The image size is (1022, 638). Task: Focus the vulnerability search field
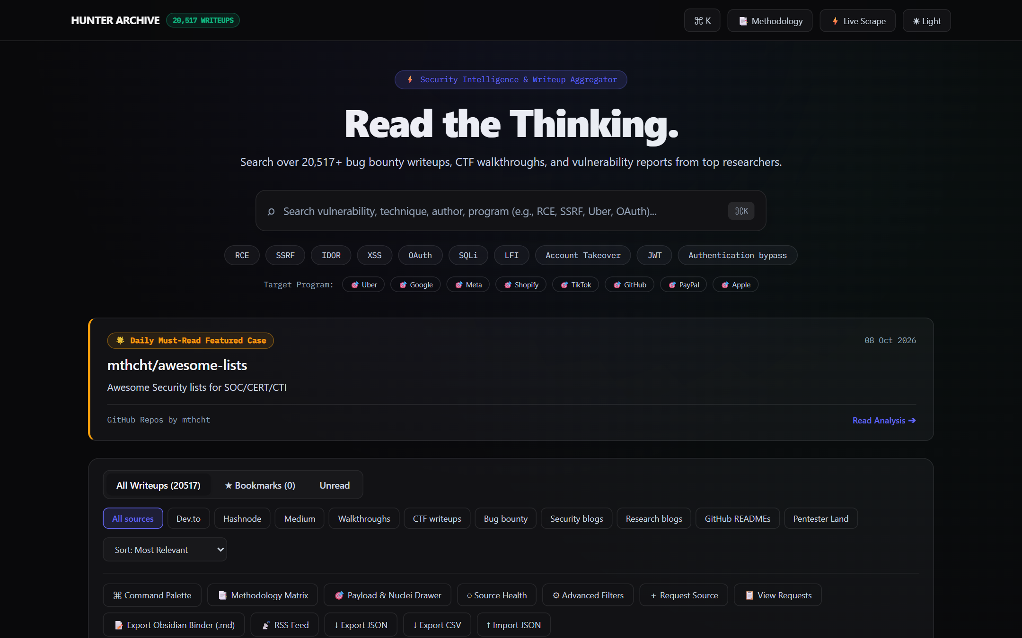click(x=511, y=211)
